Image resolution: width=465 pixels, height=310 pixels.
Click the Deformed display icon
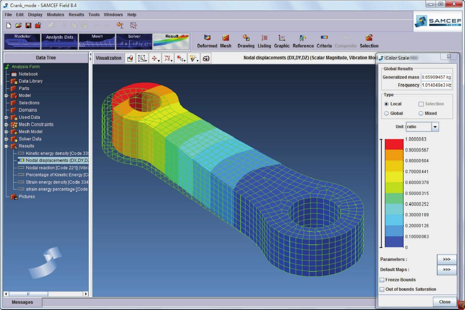pyautogui.click(x=207, y=38)
